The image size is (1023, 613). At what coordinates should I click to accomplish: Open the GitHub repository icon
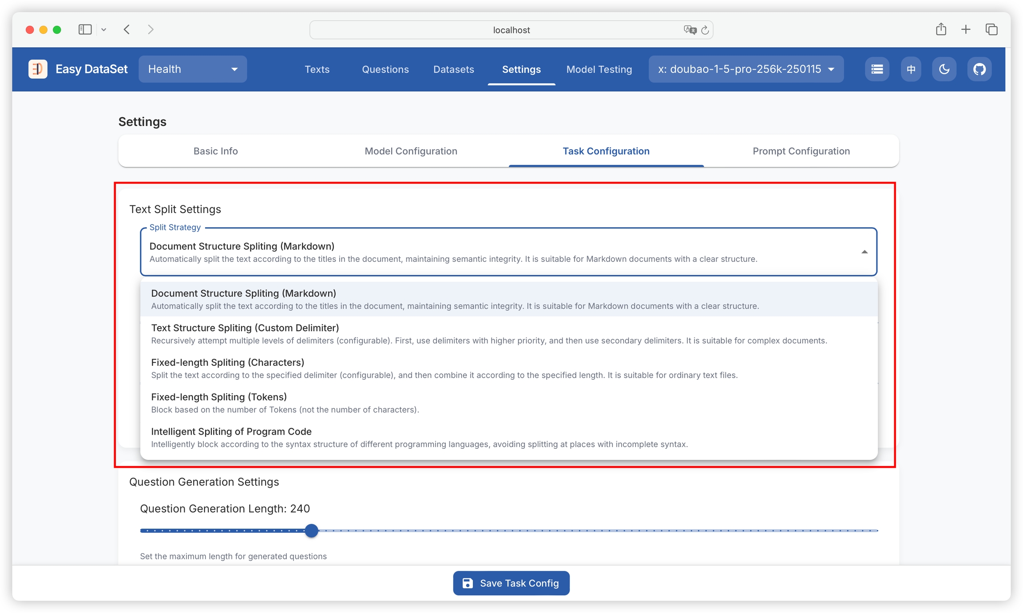pyautogui.click(x=979, y=69)
